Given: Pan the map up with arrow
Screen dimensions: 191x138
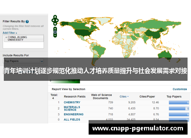Looking at the screenshot, I should [x=55, y=17].
